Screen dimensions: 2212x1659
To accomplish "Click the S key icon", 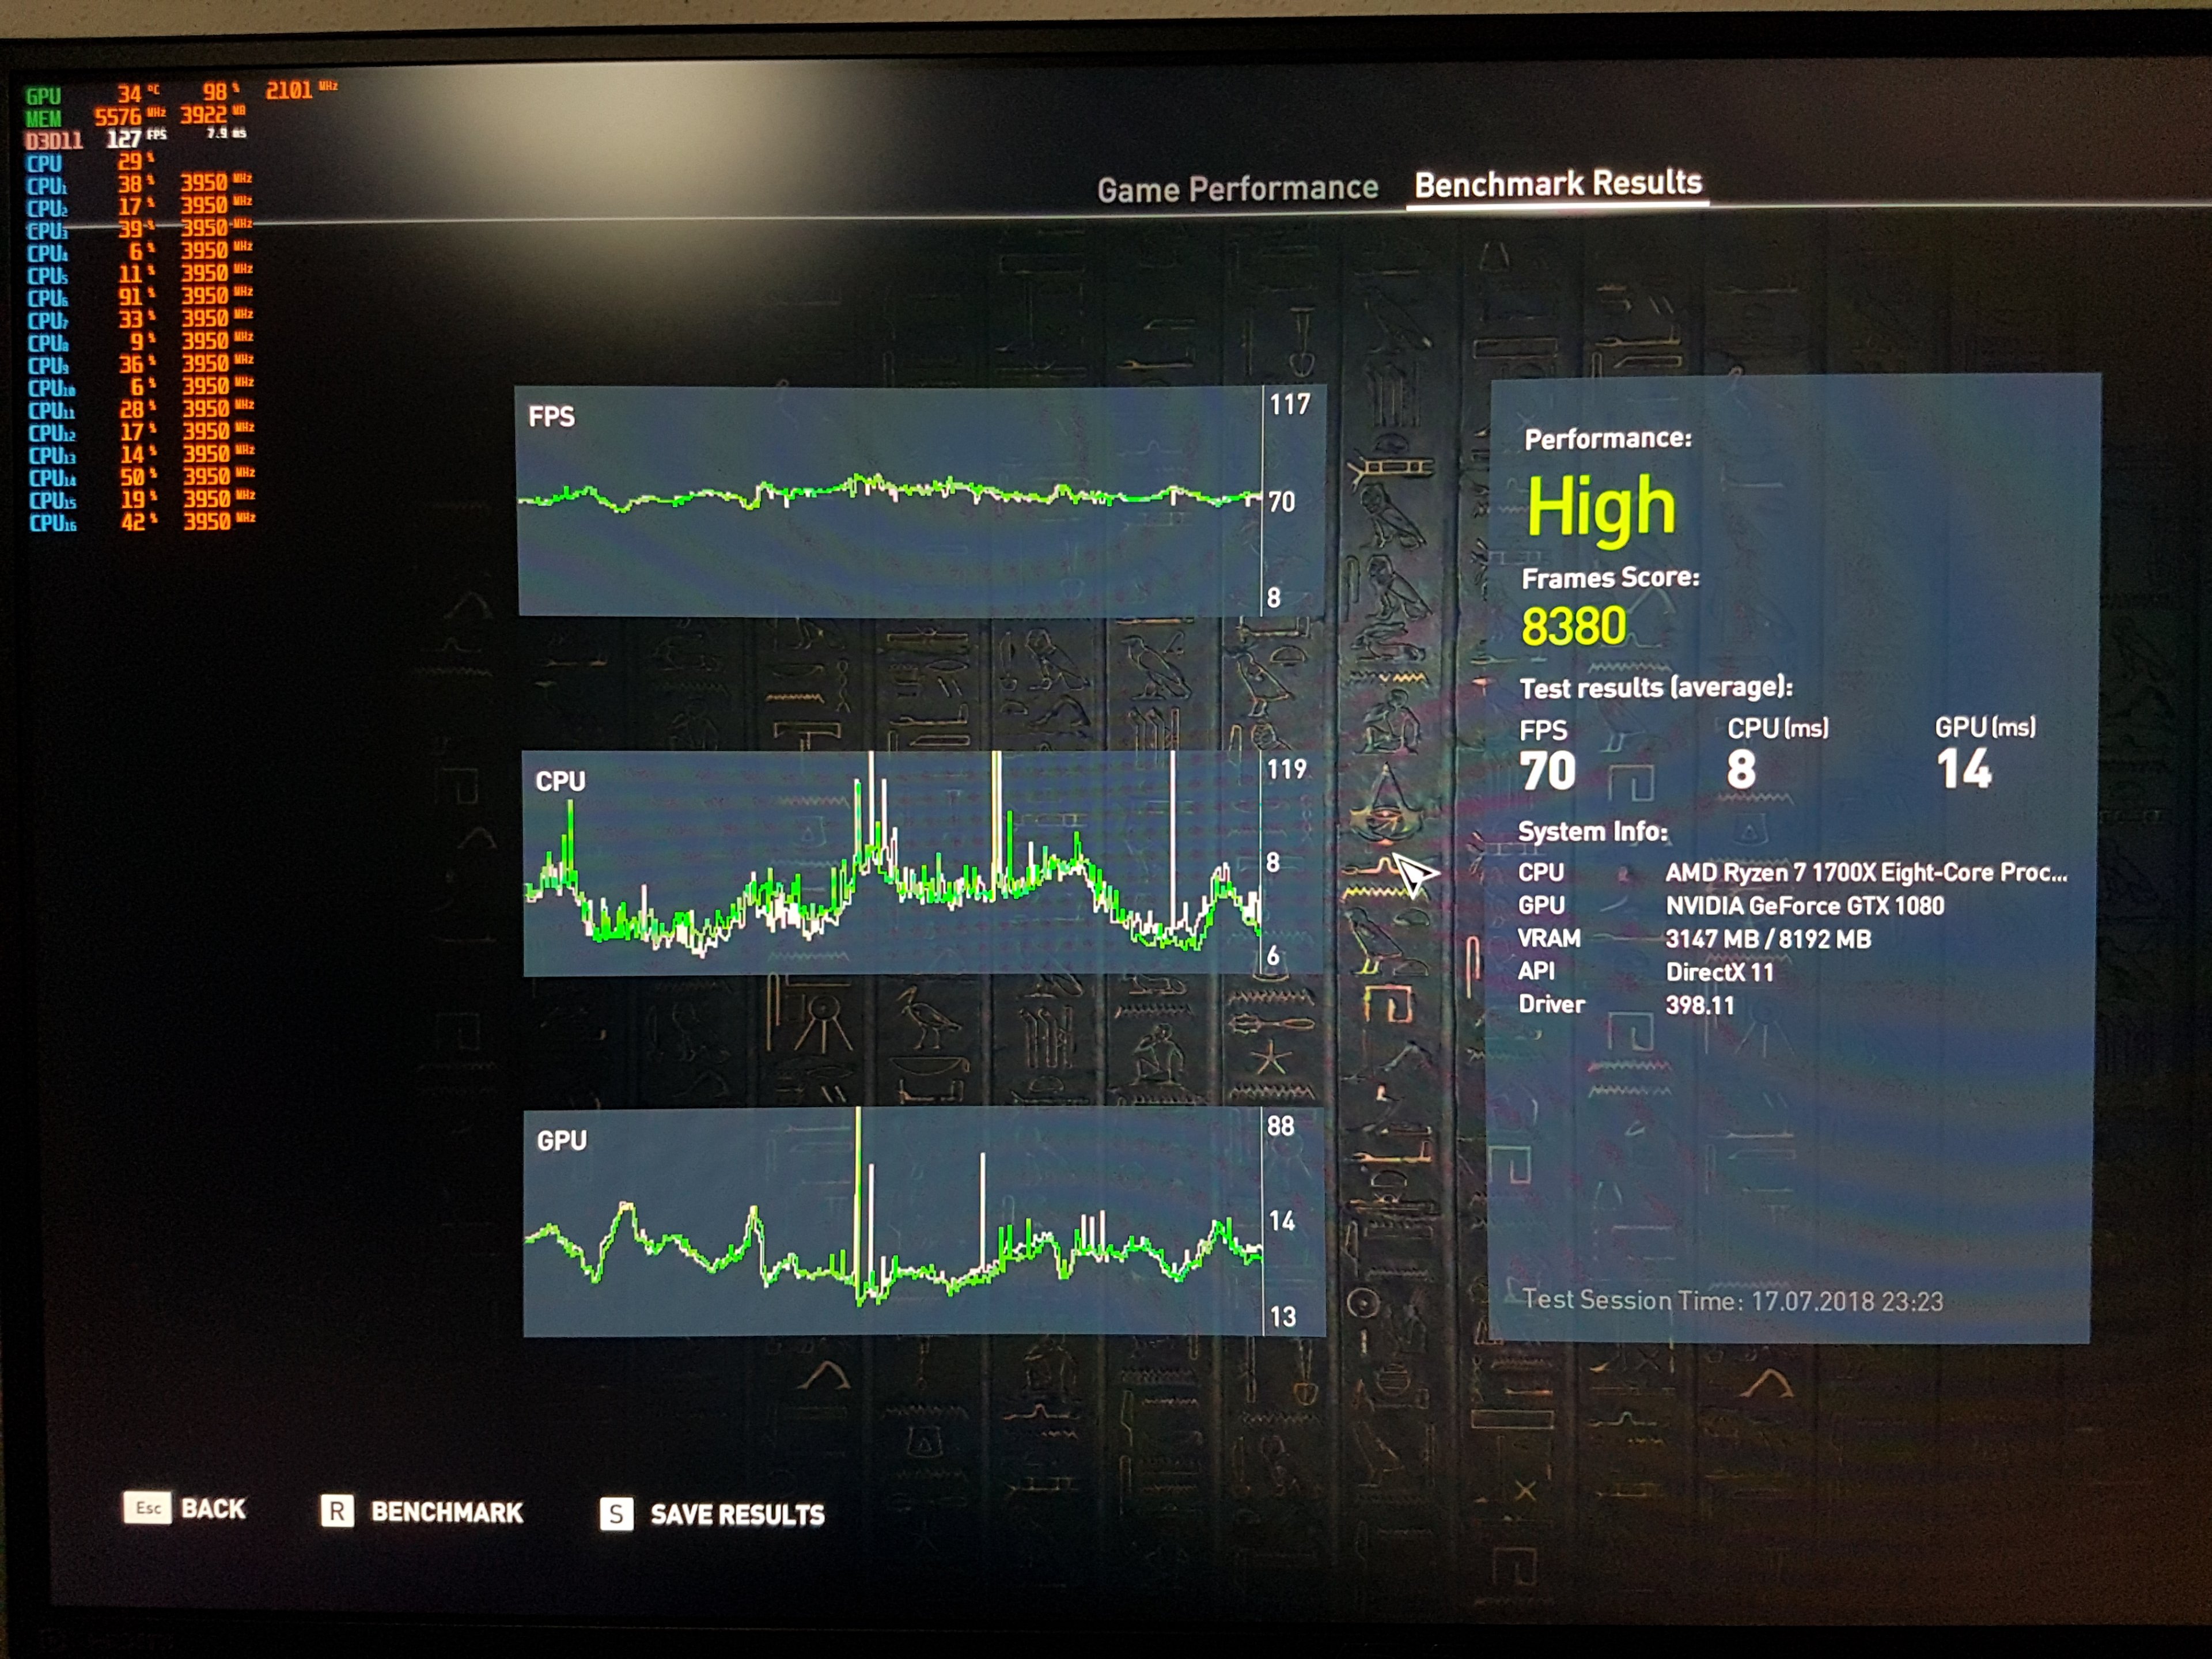I will click(616, 1514).
